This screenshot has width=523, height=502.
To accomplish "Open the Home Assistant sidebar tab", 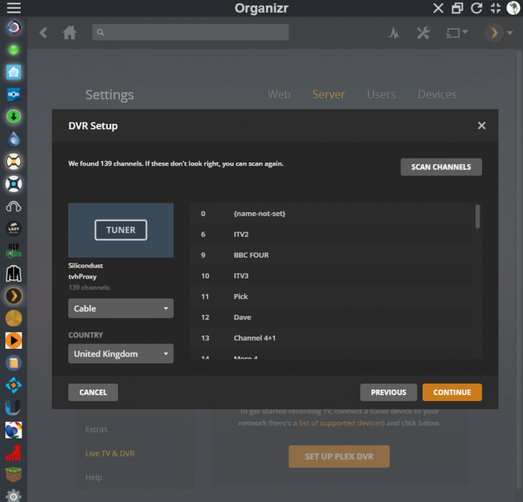I will [x=13, y=72].
